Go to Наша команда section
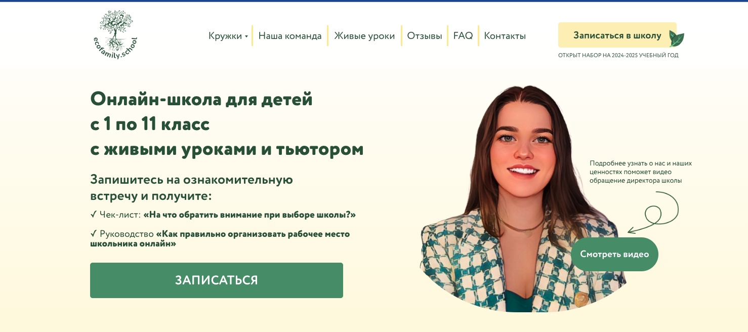The height and width of the screenshot is (332, 748). 290,36
